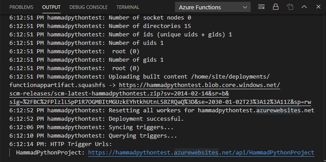Open the HammadPythonProject HTTP trigger URL

click(x=201, y=153)
